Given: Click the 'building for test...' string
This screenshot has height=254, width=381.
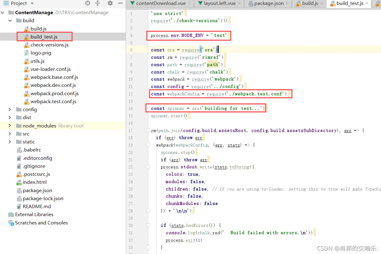Looking at the screenshot, I should click(x=233, y=108).
